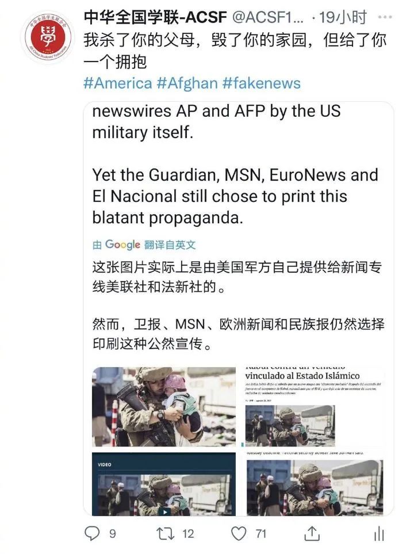The width and height of the screenshot is (414, 554).
Task: Like the tweet with the heart icon
Action: click(x=239, y=533)
